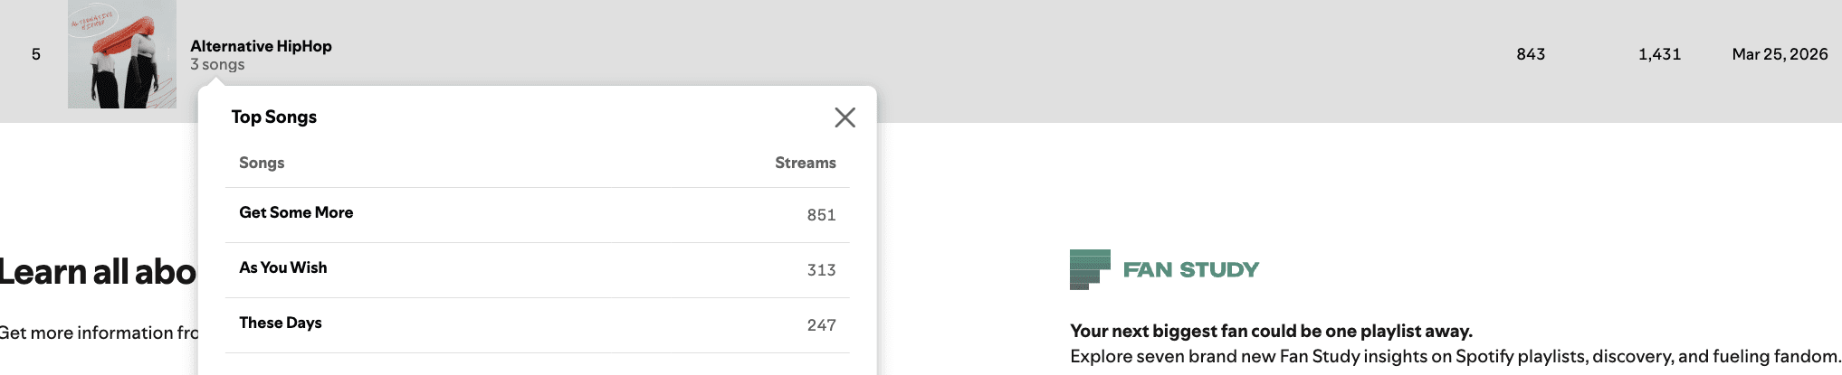The image size is (1842, 375).
Task: Click the 851 streams count
Action: pos(821,215)
